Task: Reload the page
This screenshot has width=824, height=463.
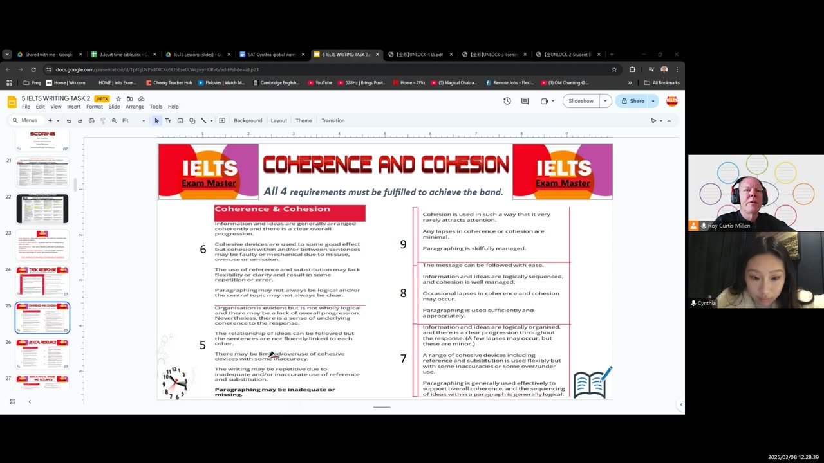Action: point(33,69)
